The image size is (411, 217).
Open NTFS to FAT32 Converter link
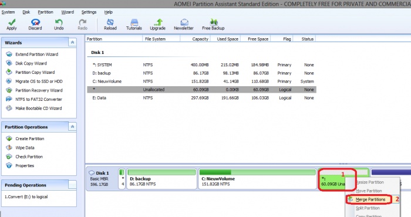(x=39, y=99)
